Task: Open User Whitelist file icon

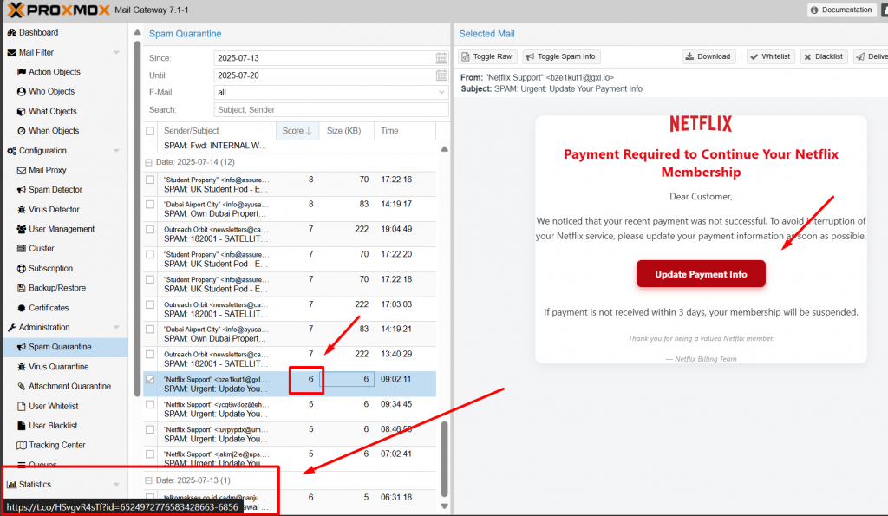Action: pyautogui.click(x=22, y=406)
